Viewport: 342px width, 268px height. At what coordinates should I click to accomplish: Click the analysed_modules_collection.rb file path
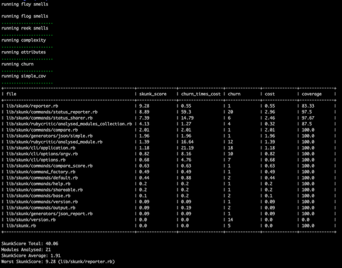[x=69, y=124]
